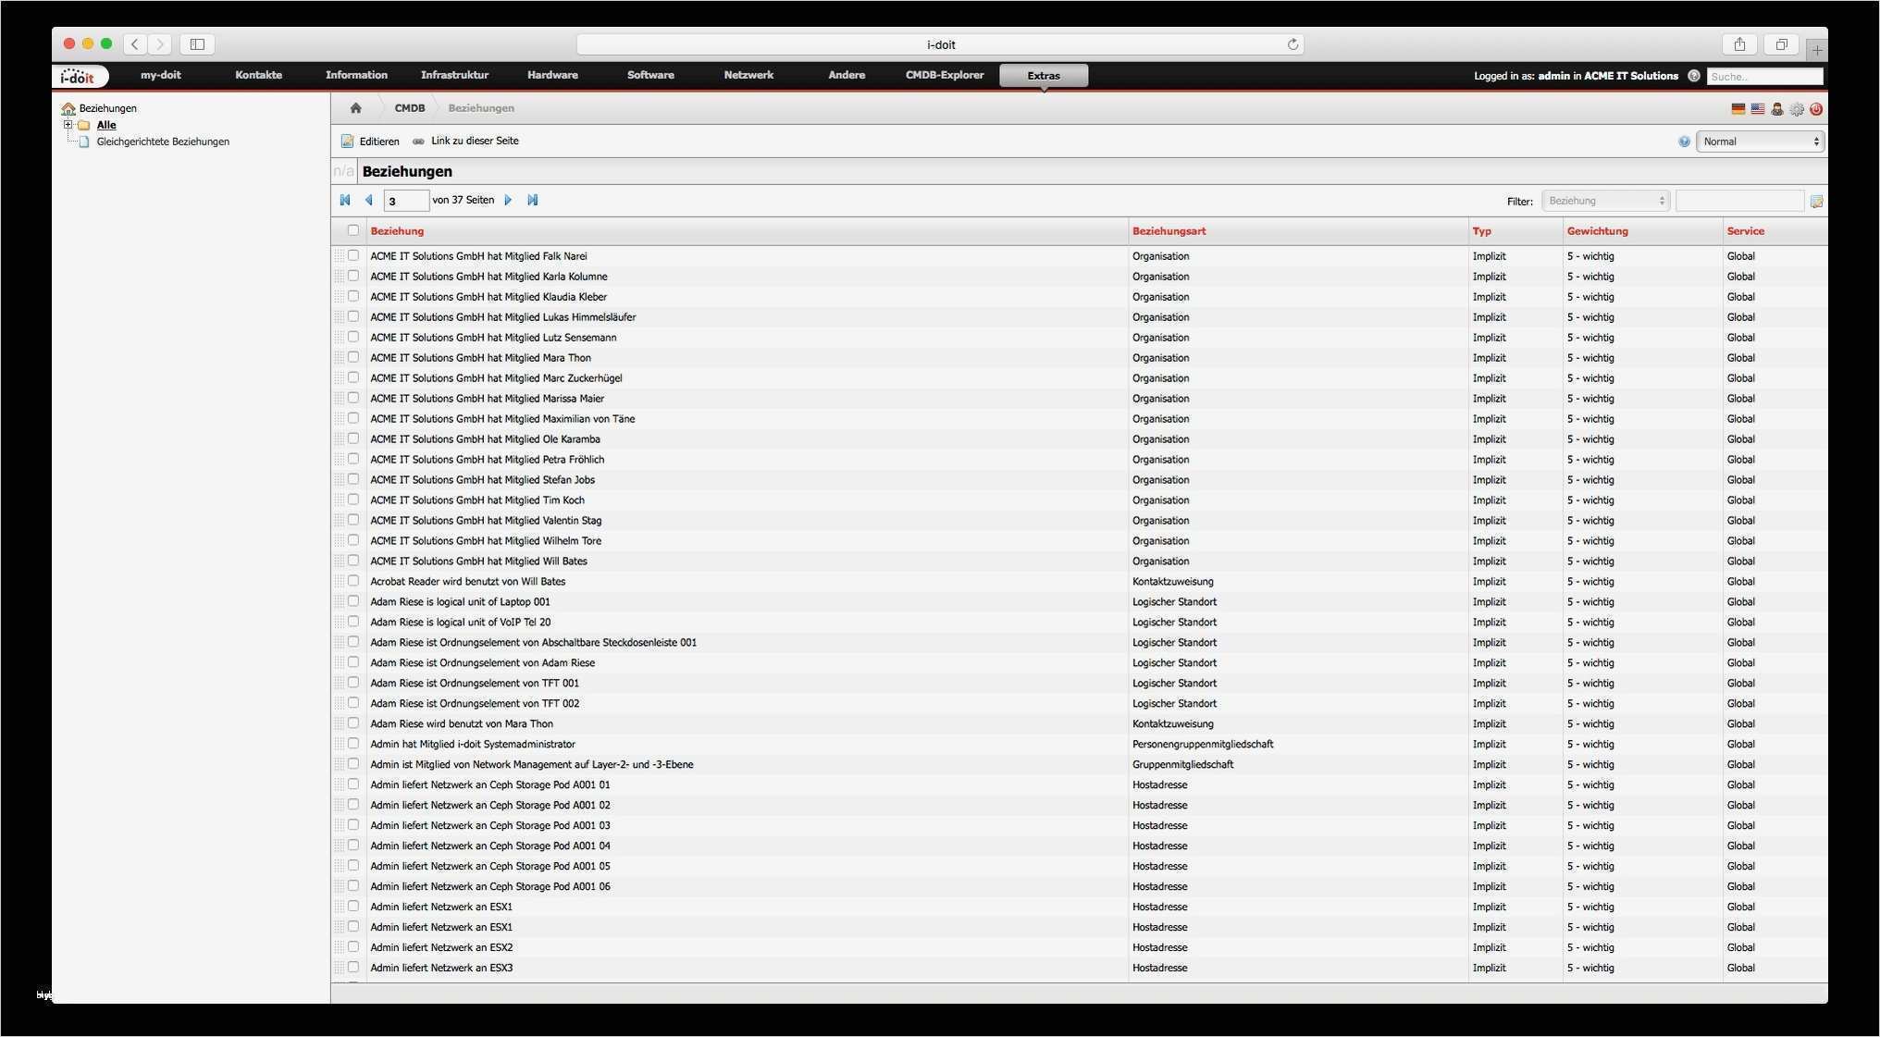This screenshot has width=1880, height=1037.
Task: Click the red logout power icon
Action: 1816,109
